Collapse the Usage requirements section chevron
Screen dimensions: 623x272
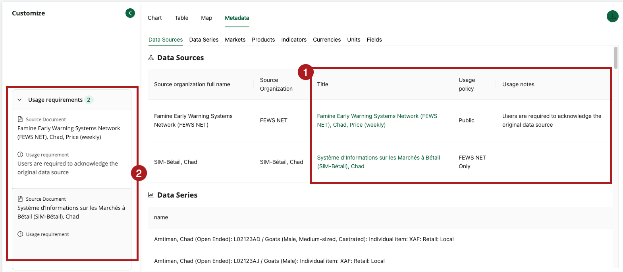click(19, 100)
